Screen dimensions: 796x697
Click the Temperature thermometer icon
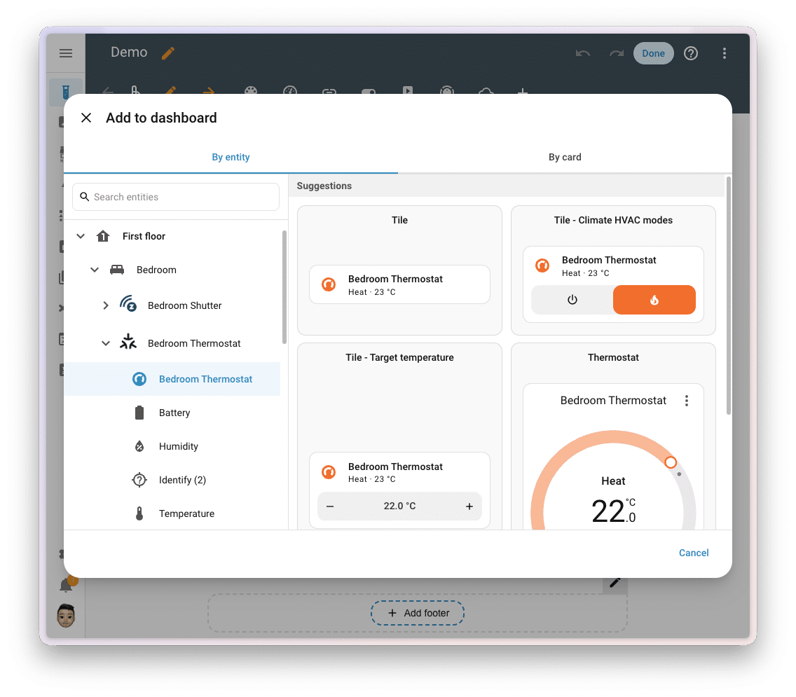point(139,513)
